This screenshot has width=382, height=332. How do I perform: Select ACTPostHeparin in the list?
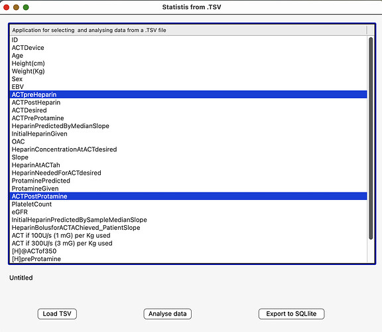pyautogui.click(x=188, y=102)
